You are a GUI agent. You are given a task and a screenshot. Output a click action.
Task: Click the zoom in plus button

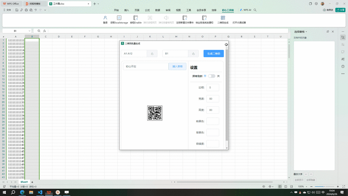[x=338, y=187]
